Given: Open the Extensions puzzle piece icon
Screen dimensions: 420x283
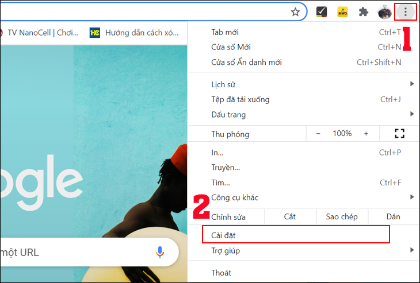Looking at the screenshot, I should pos(364,11).
